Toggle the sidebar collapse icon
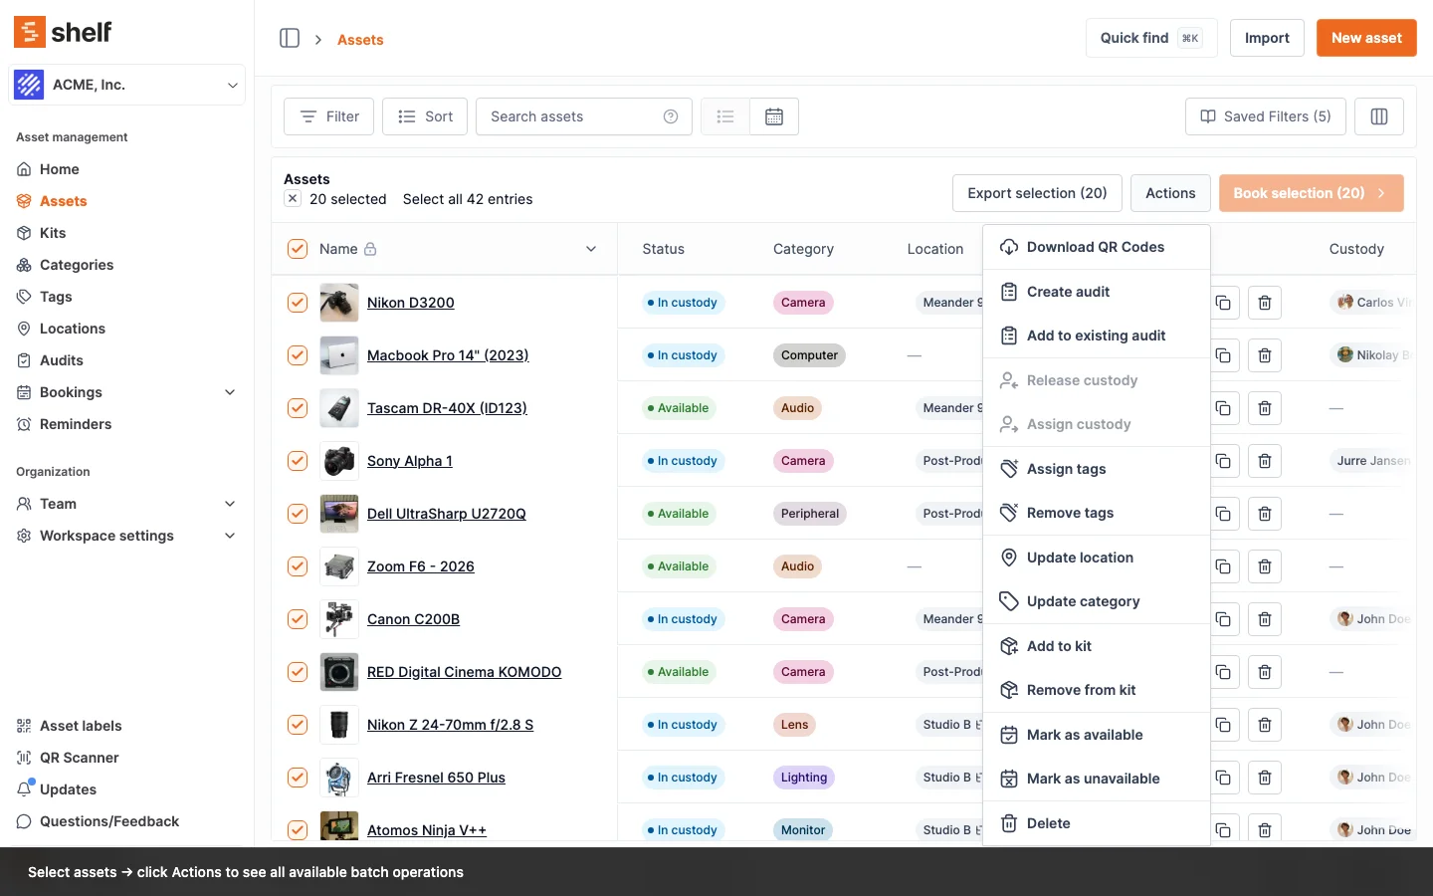This screenshot has width=1433, height=896. 290,38
